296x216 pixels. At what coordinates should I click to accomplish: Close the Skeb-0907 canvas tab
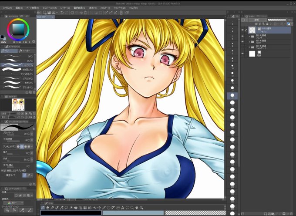(53, 17)
